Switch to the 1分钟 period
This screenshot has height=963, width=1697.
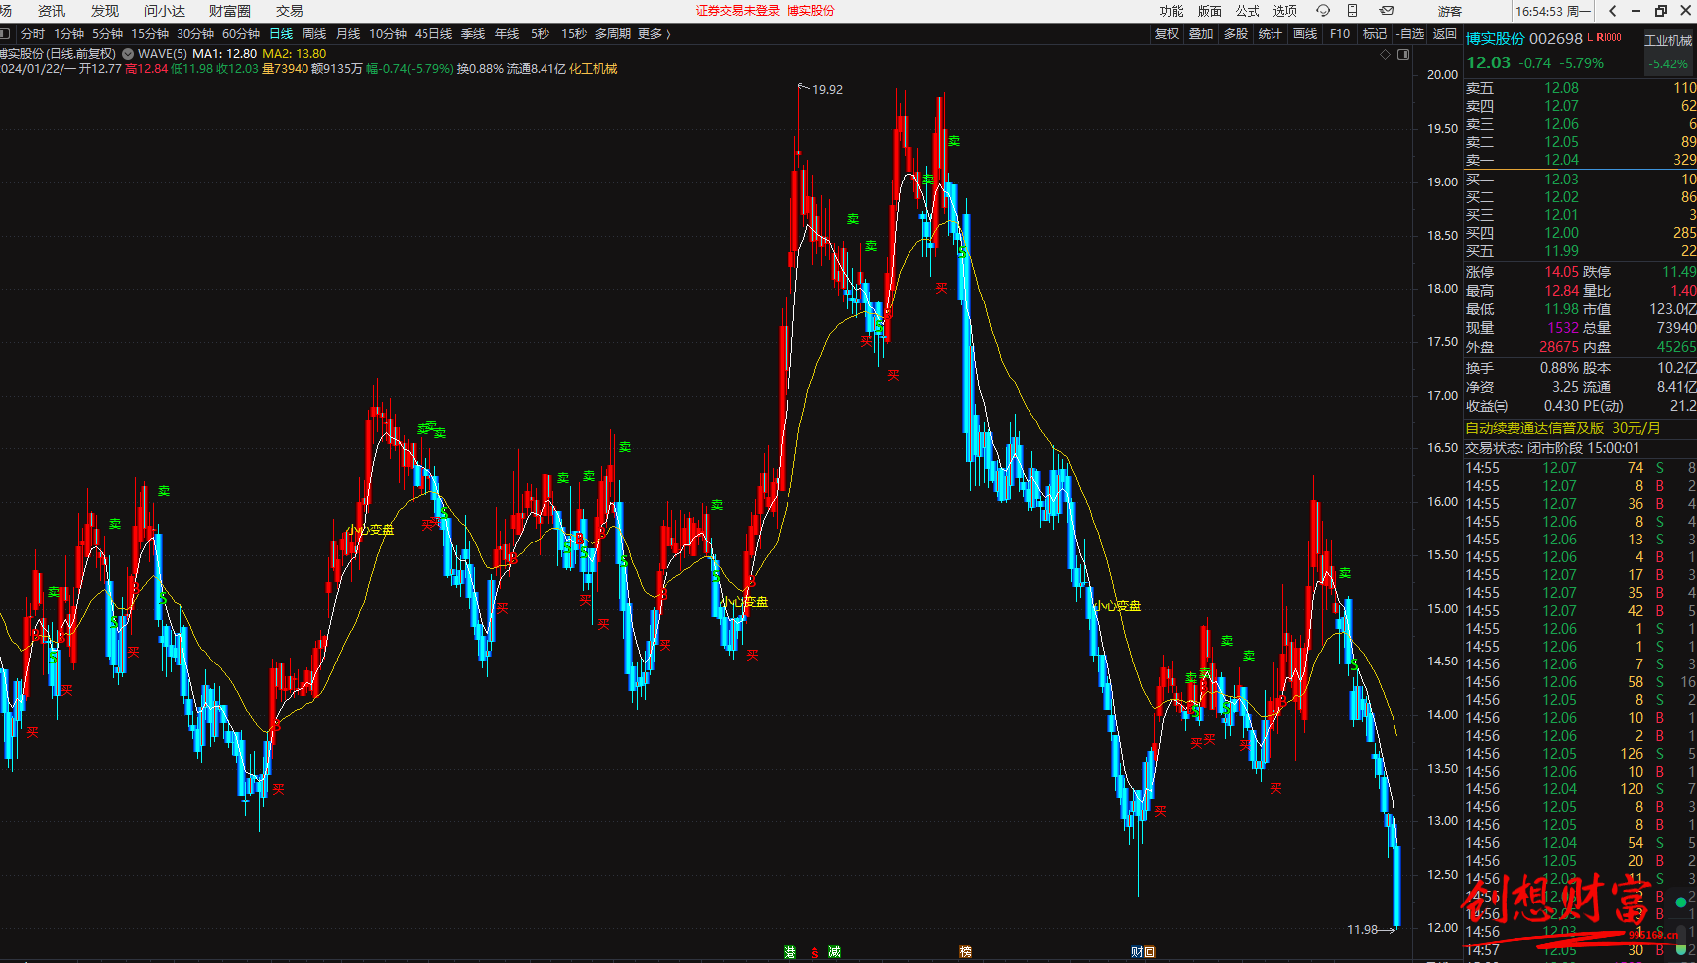(x=69, y=34)
